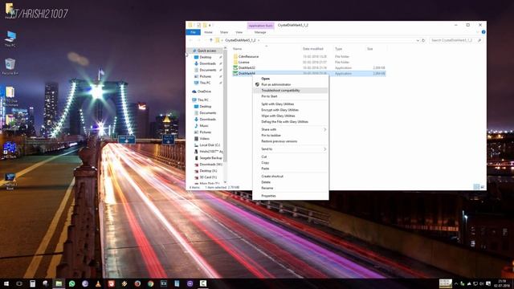This screenshot has height=289, width=514.
Task: Switch to the View ribbon tab
Action: (239, 32)
